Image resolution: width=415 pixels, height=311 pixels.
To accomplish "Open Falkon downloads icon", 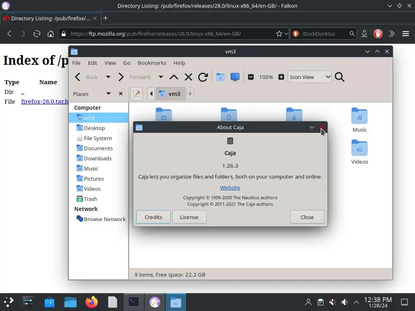I will point(364,34).
